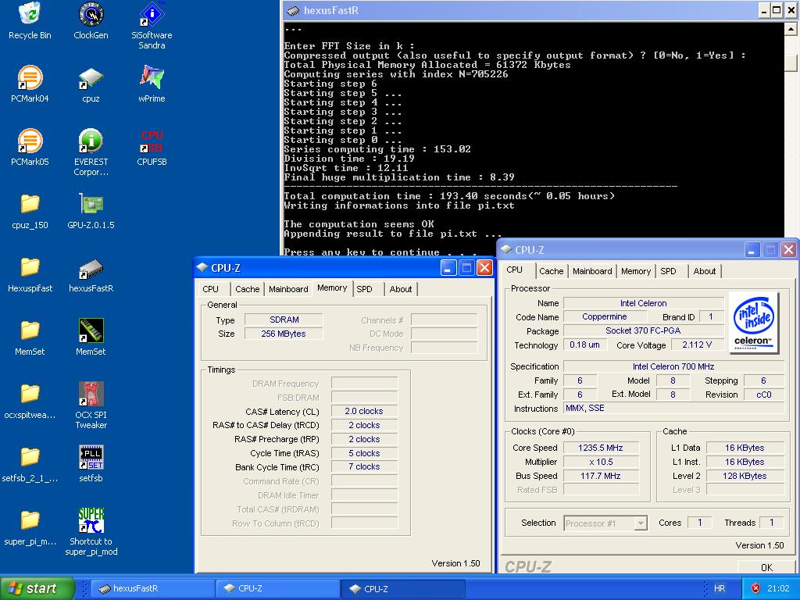Screen dimensions: 800x600
Task: Select the super_pi_mod folder icon
Action: [30, 520]
